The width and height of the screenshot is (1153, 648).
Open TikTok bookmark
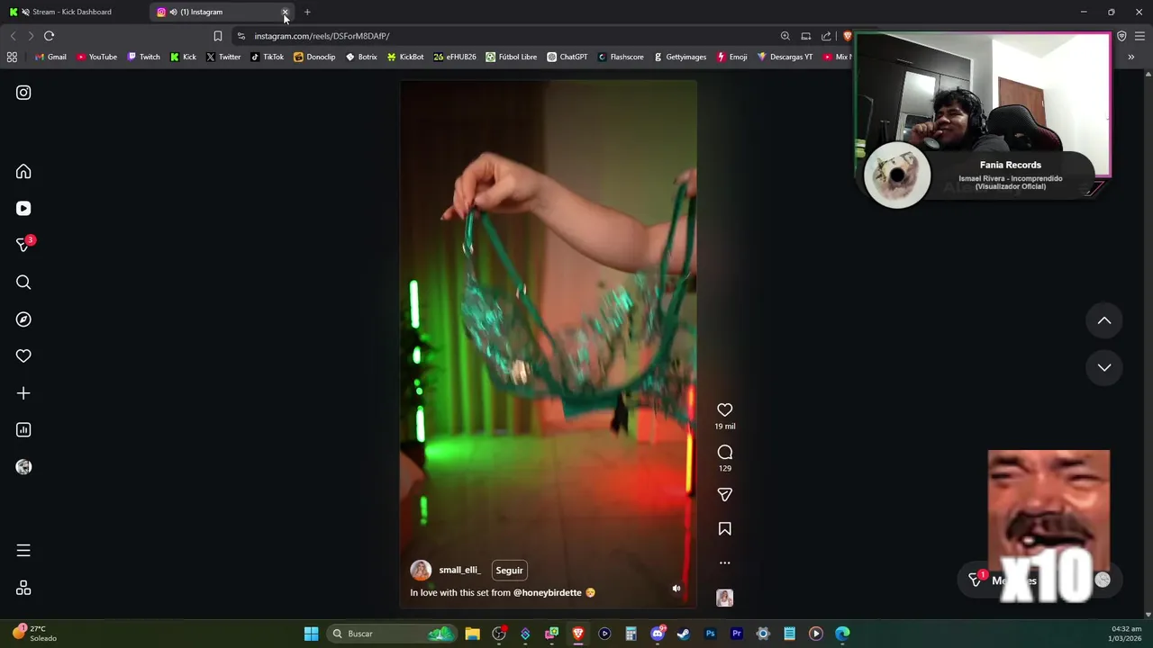(267, 57)
